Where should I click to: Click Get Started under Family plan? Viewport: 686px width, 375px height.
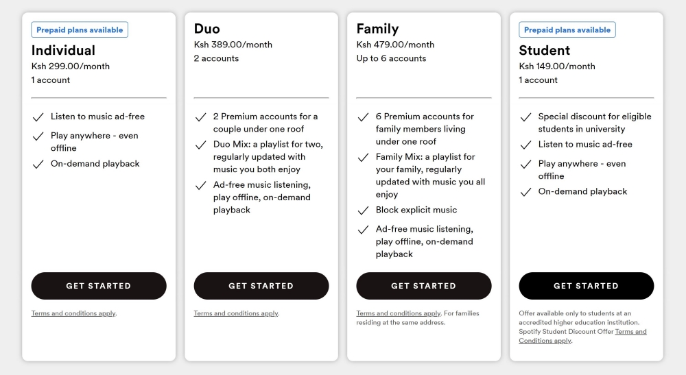click(424, 286)
